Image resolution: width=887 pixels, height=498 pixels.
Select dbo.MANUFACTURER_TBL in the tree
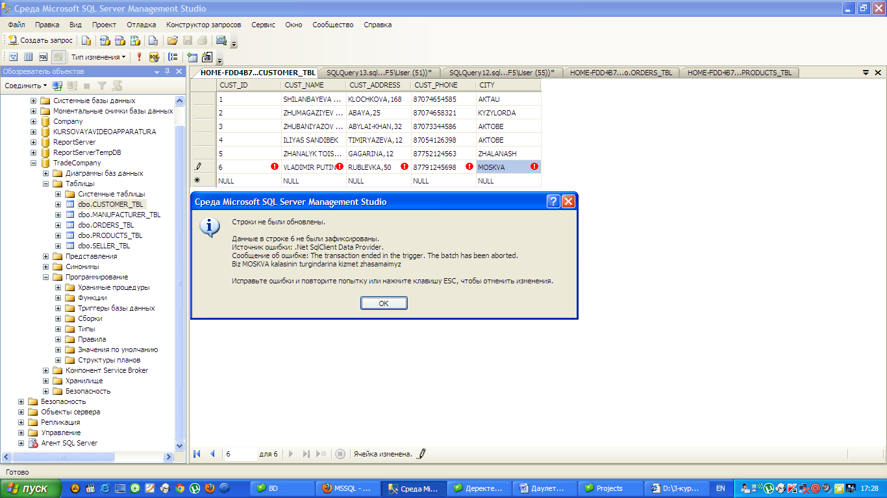pos(119,215)
